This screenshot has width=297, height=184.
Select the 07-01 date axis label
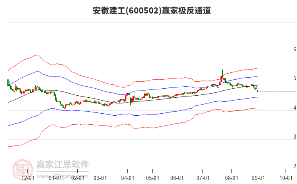pyautogui.click(x=203, y=178)
